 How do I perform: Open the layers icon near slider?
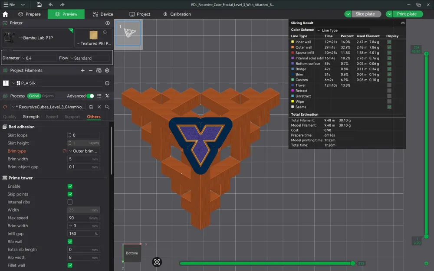point(426,263)
